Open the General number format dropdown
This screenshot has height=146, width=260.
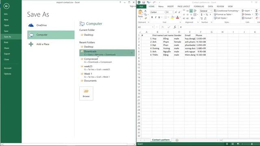tap(211, 11)
